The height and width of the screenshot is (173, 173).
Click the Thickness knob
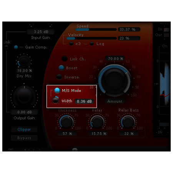point(66,122)
